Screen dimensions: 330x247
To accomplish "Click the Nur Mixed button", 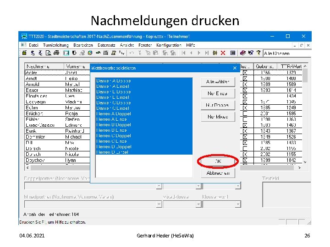I will [x=218, y=117].
